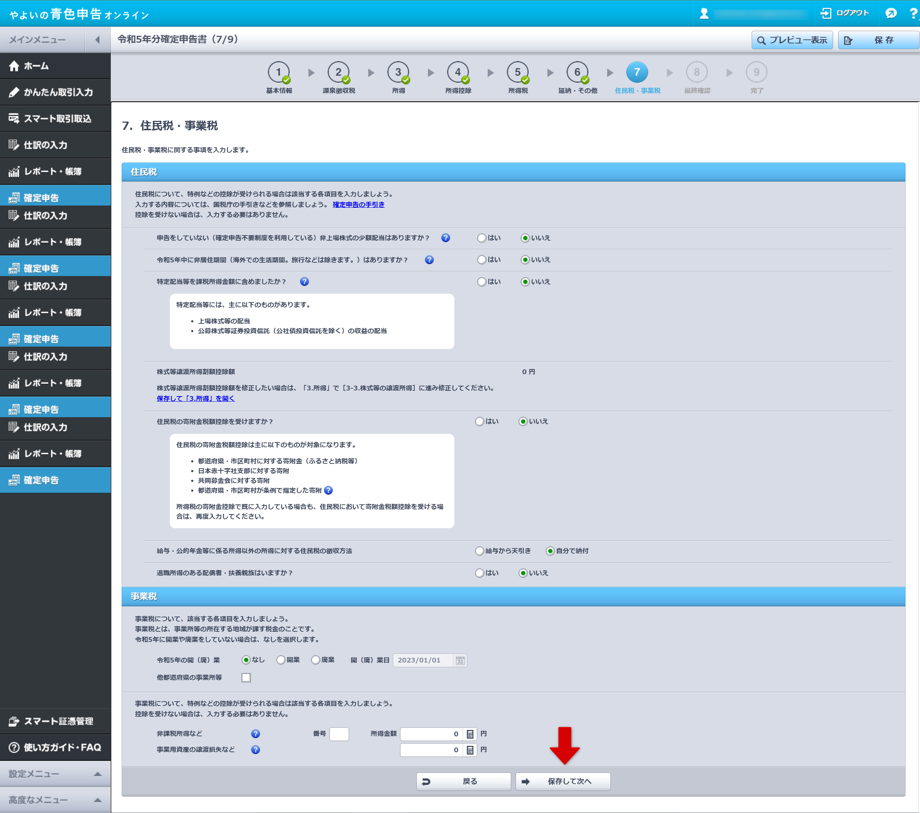Go to step 1 基本情報
Image resolution: width=920 pixels, height=813 pixels.
tap(279, 72)
